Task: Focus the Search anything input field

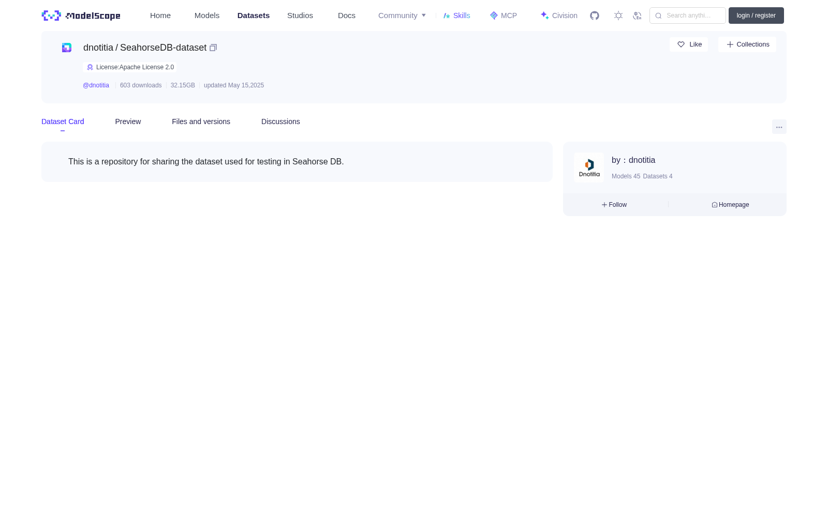Action: point(688,16)
